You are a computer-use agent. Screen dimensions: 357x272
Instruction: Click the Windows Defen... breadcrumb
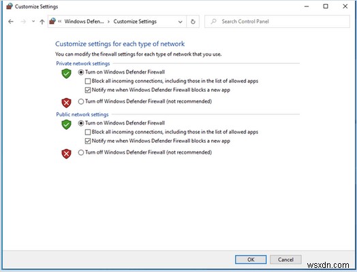[x=84, y=21]
